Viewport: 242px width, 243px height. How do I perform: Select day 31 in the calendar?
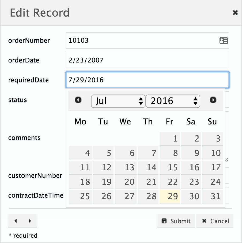pyautogui.click(x=213, y=196)
